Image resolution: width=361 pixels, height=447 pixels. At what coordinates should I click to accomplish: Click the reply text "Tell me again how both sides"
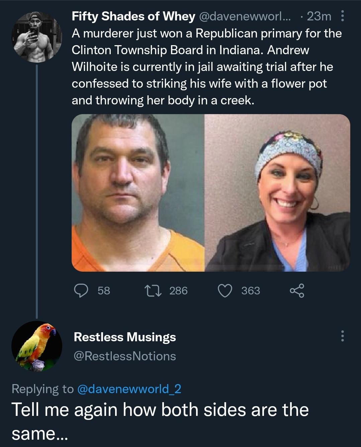(x=160, y=410)
